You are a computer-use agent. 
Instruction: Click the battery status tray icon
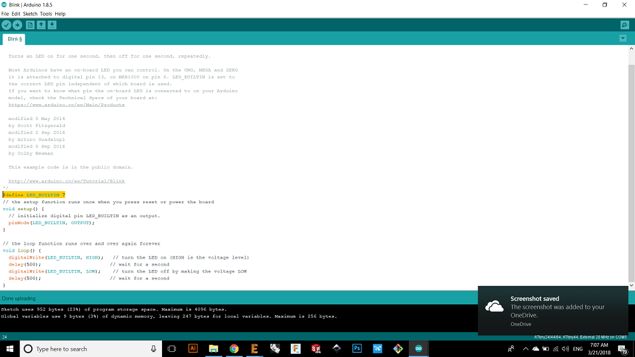tap(546, 349)
